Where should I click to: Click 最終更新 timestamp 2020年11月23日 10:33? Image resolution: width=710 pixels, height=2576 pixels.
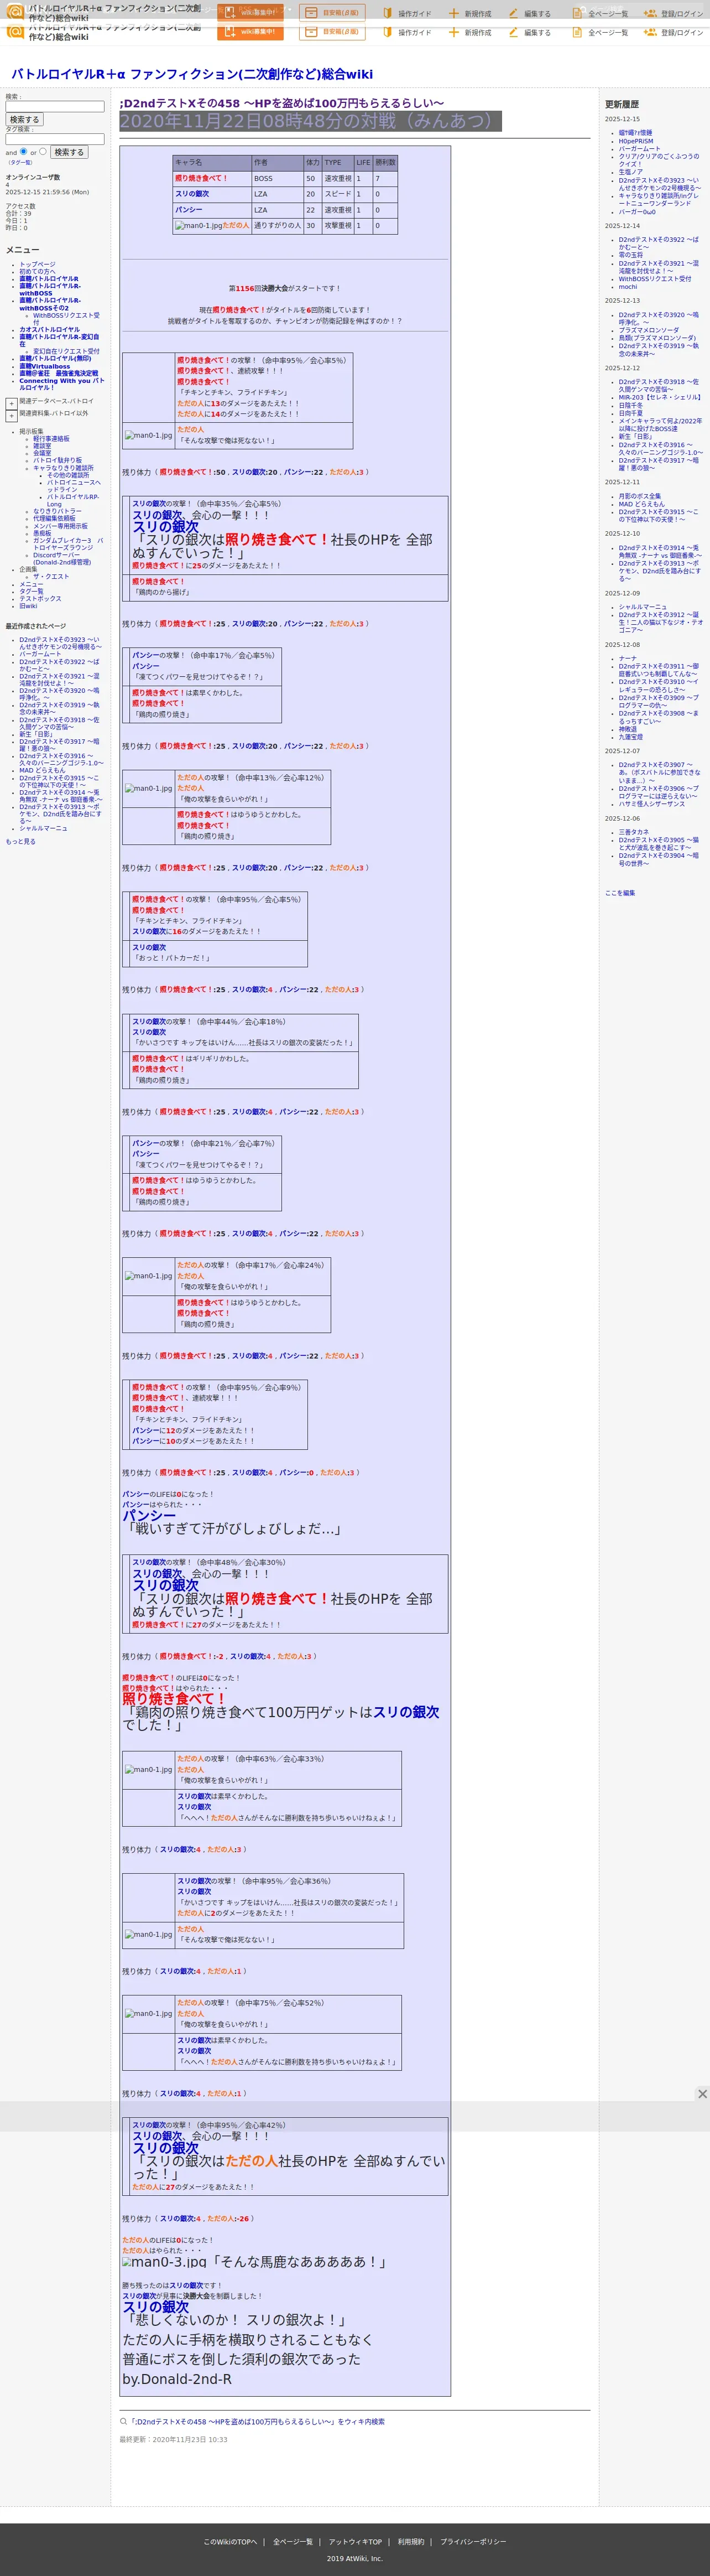click(173, 2439)
